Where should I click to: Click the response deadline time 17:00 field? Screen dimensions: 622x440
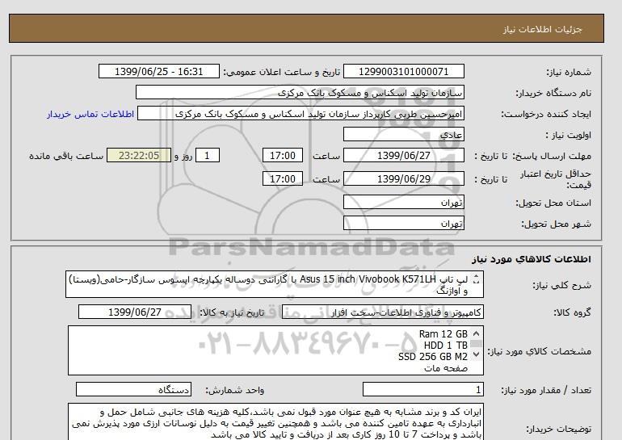click(x=283, y=156)
